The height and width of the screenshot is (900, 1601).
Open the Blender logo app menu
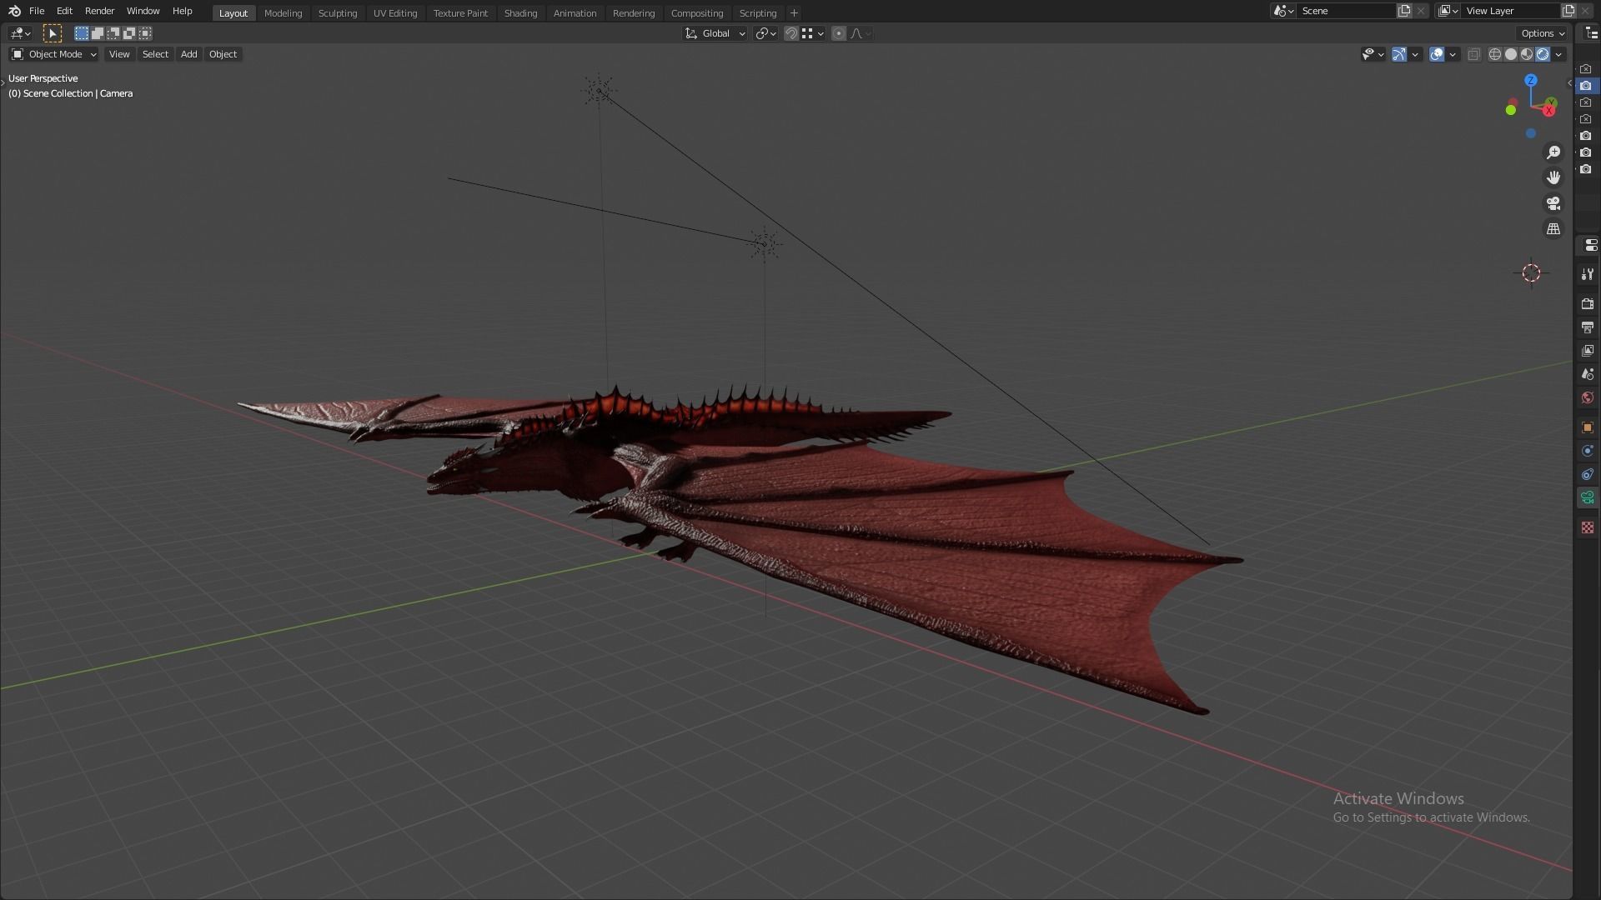[14, 11]
